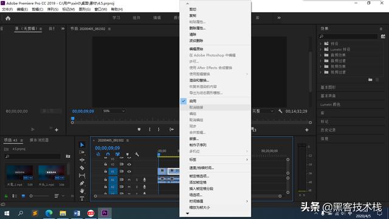Select the Track Select Forward tool
Screen dimensions: 389x219
click(x=82, y=152)
